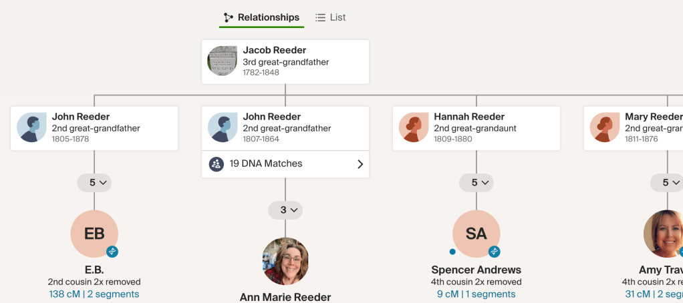
Task: Switch to the Relationships tab
Action: coord(261,17)
